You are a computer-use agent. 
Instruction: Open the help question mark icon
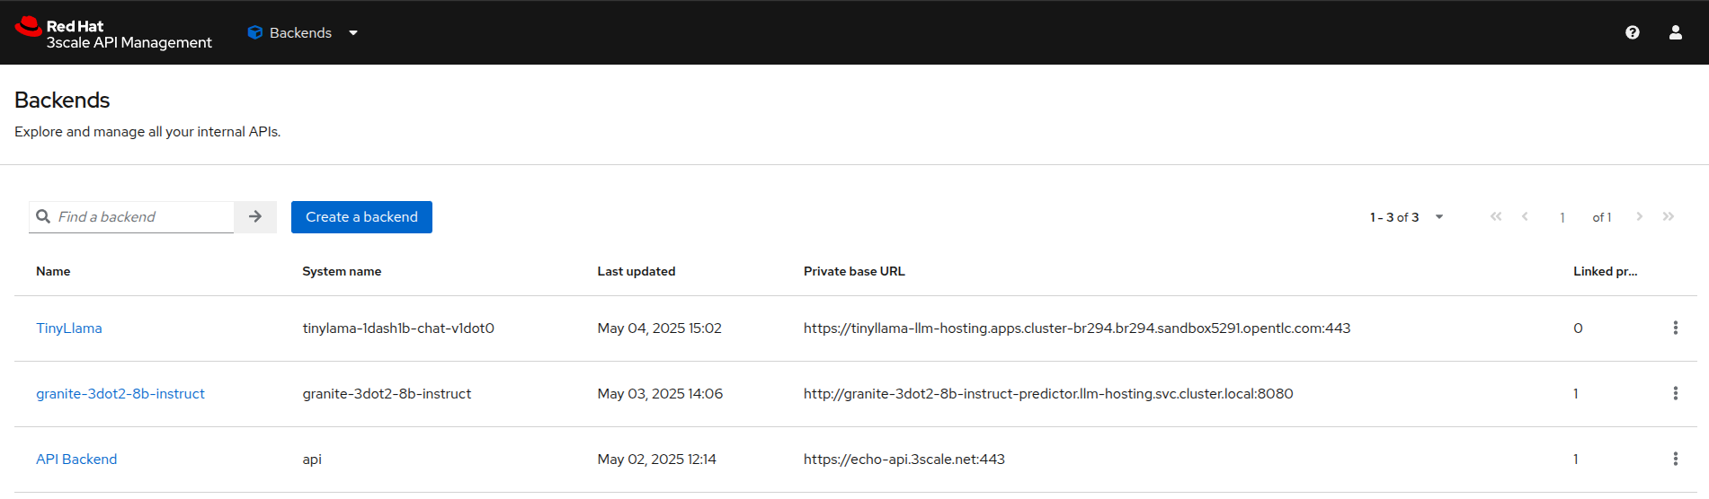(1633, 32)
